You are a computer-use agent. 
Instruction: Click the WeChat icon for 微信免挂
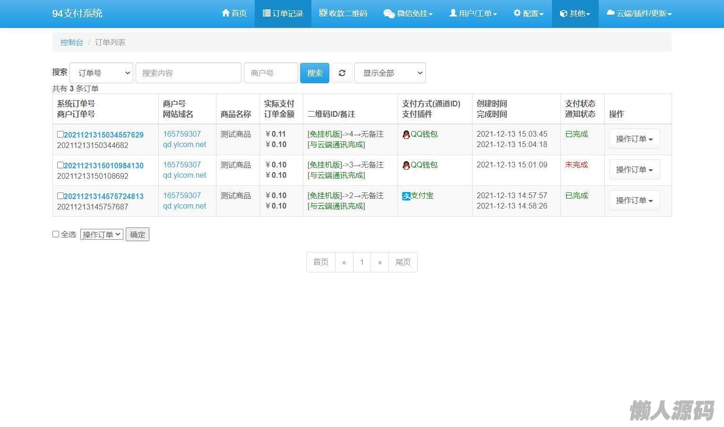(x=389, y=14)
